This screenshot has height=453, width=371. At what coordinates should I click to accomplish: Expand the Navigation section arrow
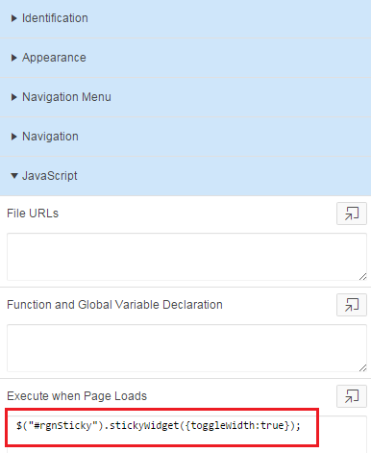pyautogui.click(x=13, y=137)
